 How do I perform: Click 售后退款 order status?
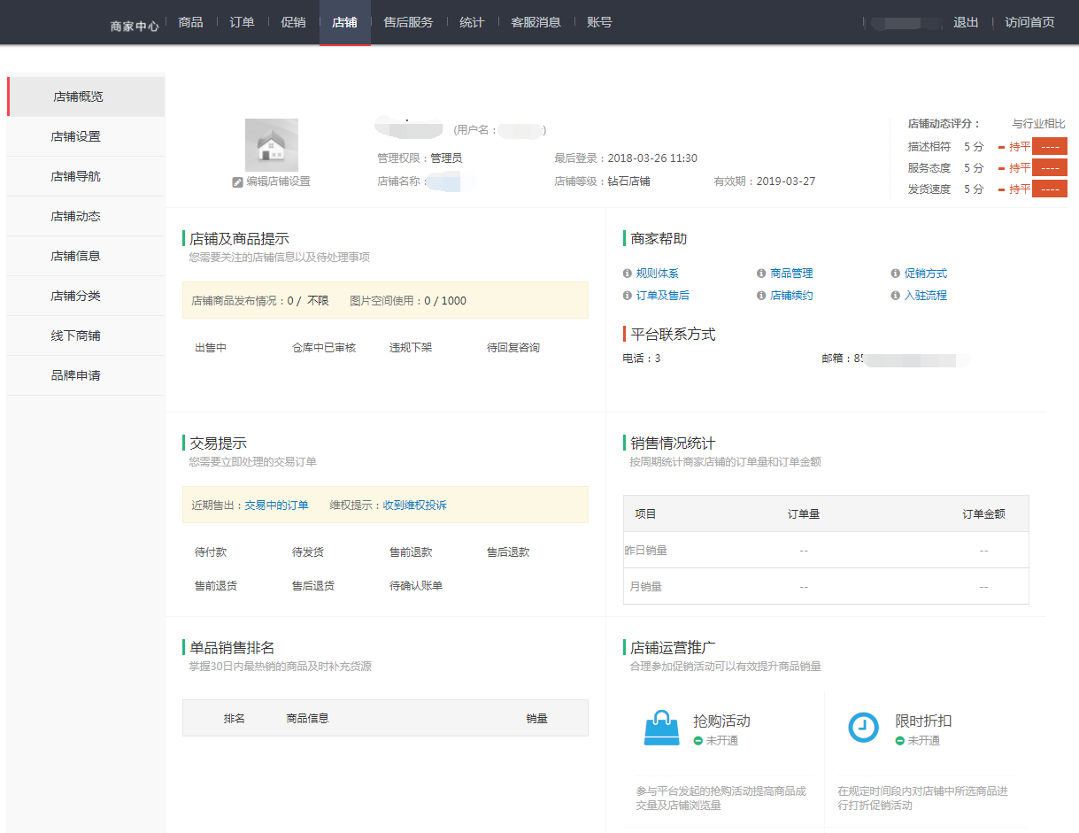508,552
